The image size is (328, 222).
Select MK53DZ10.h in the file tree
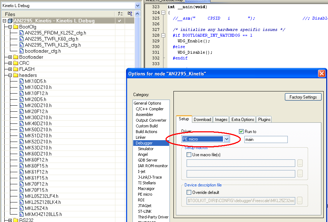(38, 148)
